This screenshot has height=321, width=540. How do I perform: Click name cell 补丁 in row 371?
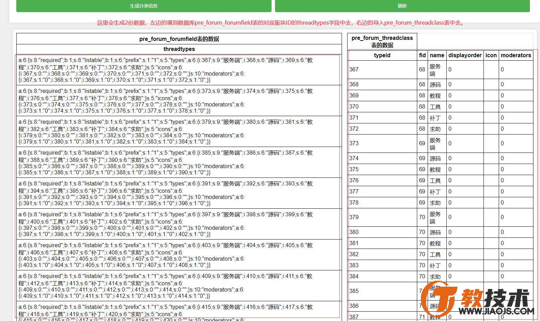pos(437,118)
